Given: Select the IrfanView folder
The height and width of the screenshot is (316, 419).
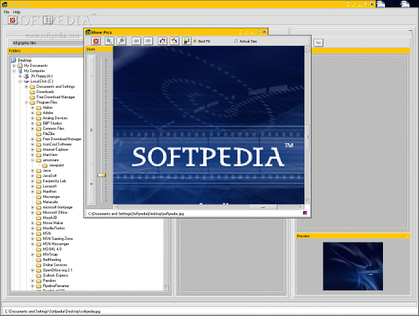Looking at the screenshot, I should pos(50,155).
